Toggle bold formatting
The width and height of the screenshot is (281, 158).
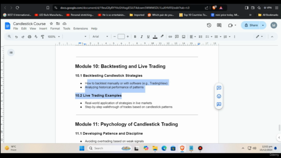click(x=135, y=37)
